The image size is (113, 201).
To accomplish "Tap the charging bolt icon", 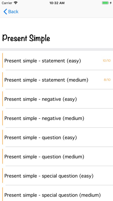I will tap(111, 3).
